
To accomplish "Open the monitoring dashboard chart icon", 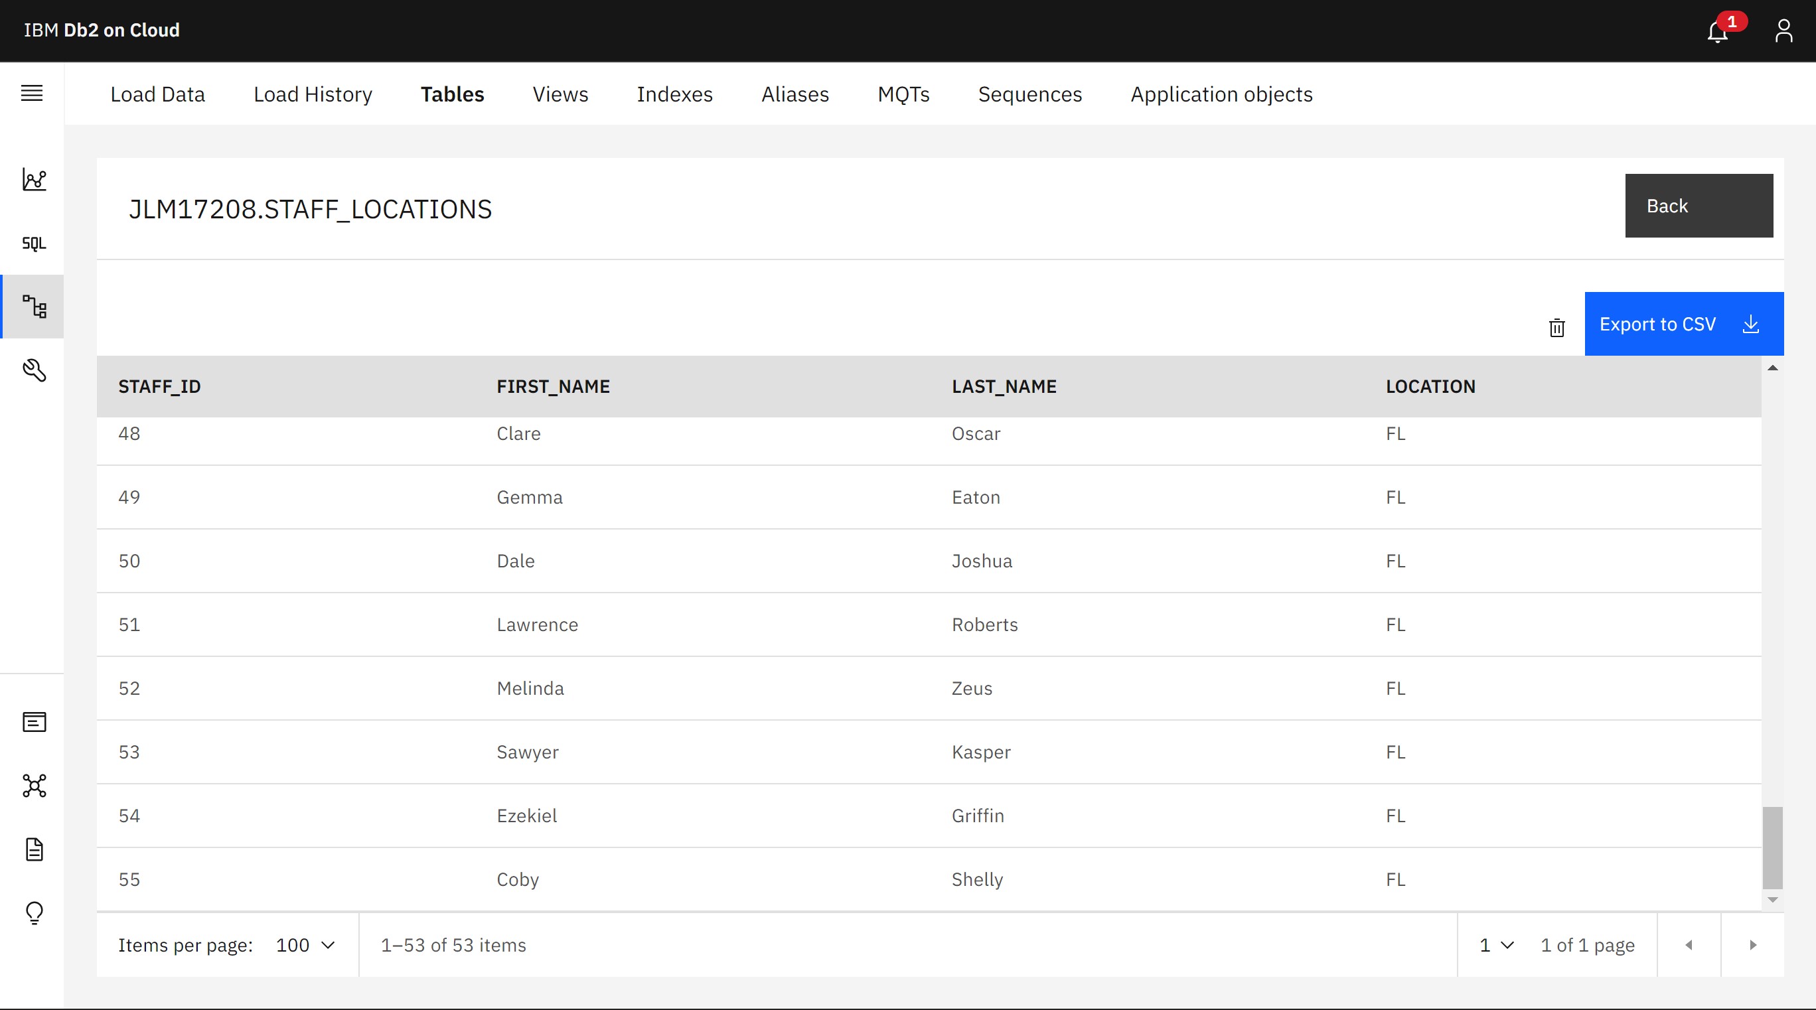I will point(34,180).
